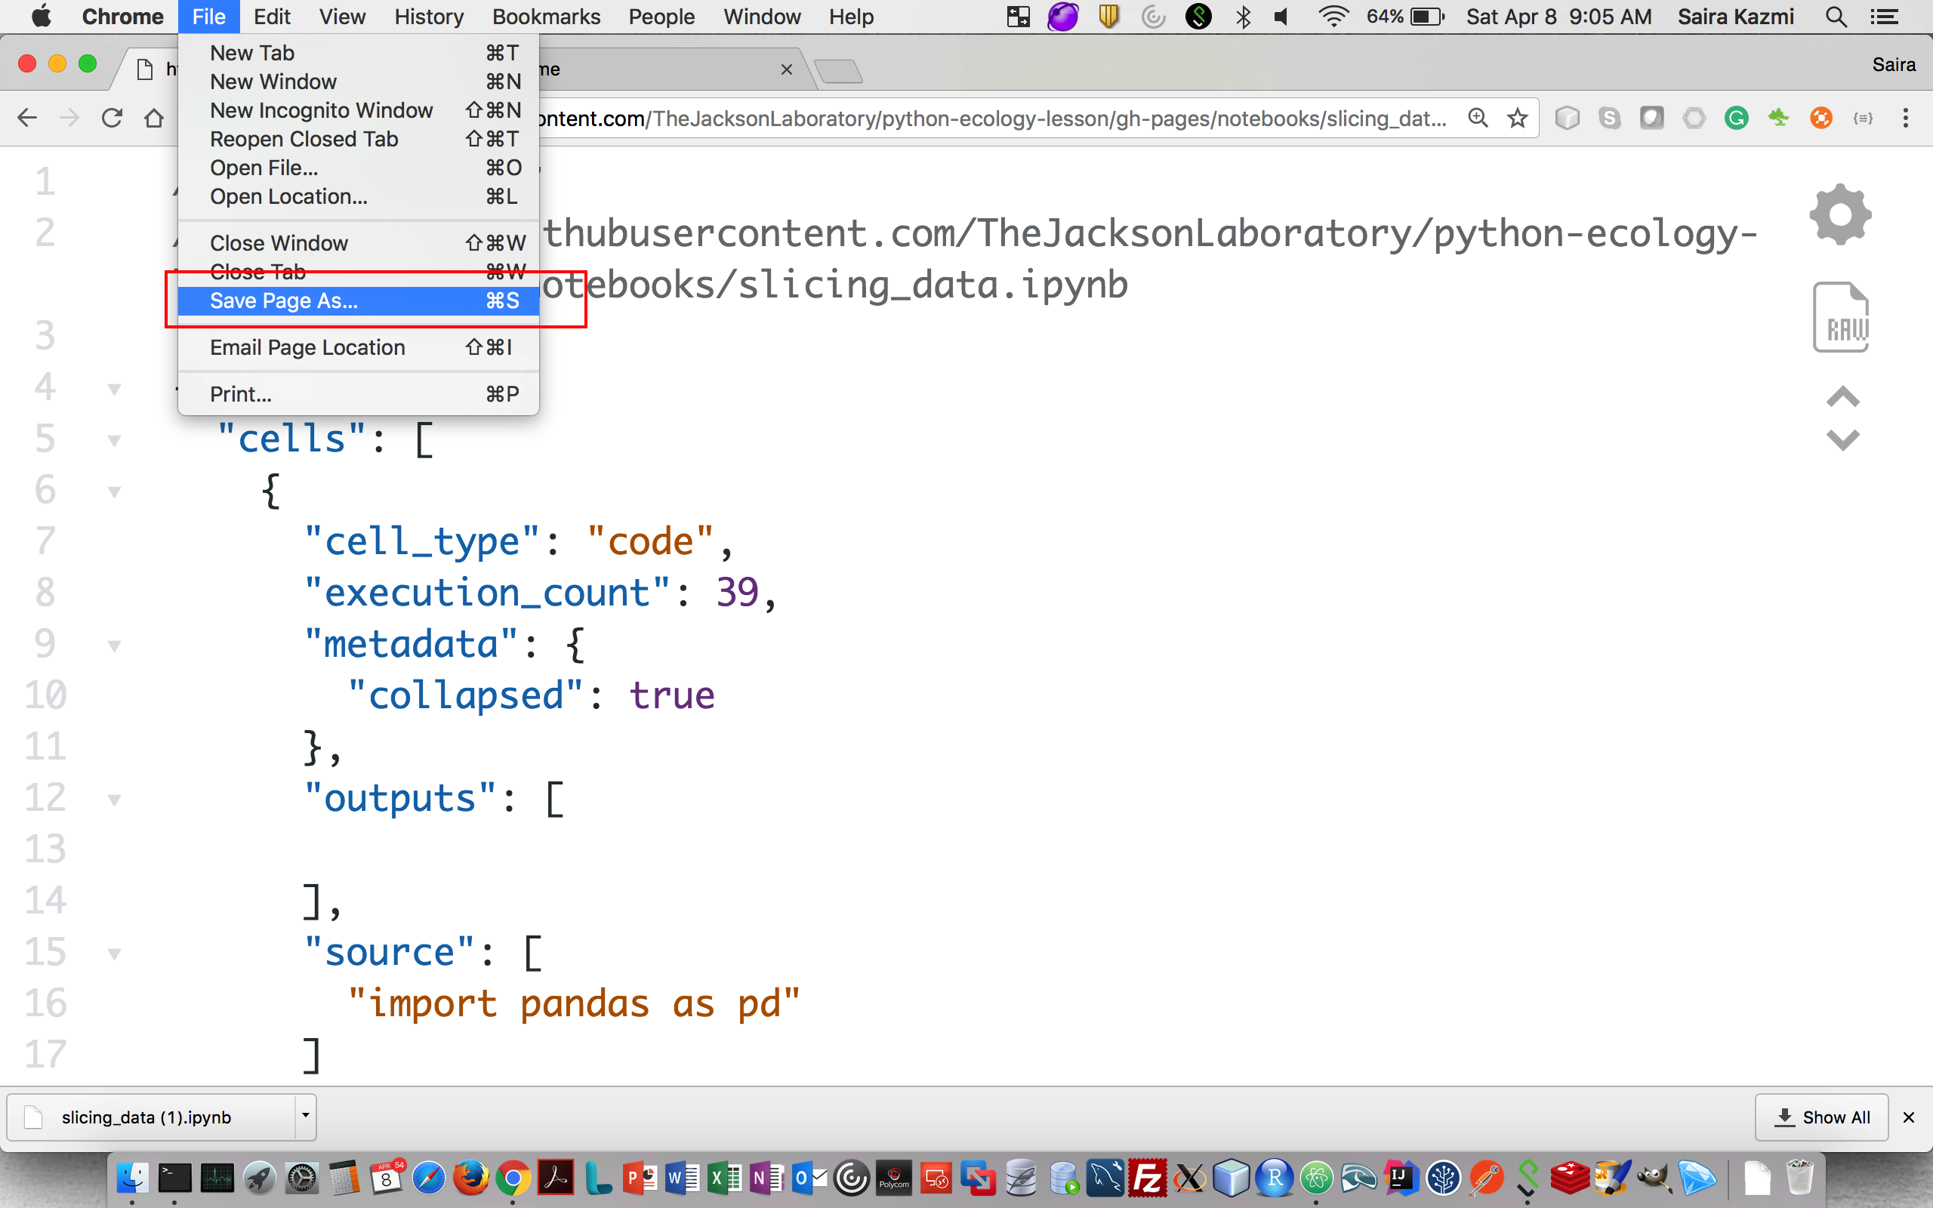Click the orange uBlock extension icon

tap(1821, 119)
